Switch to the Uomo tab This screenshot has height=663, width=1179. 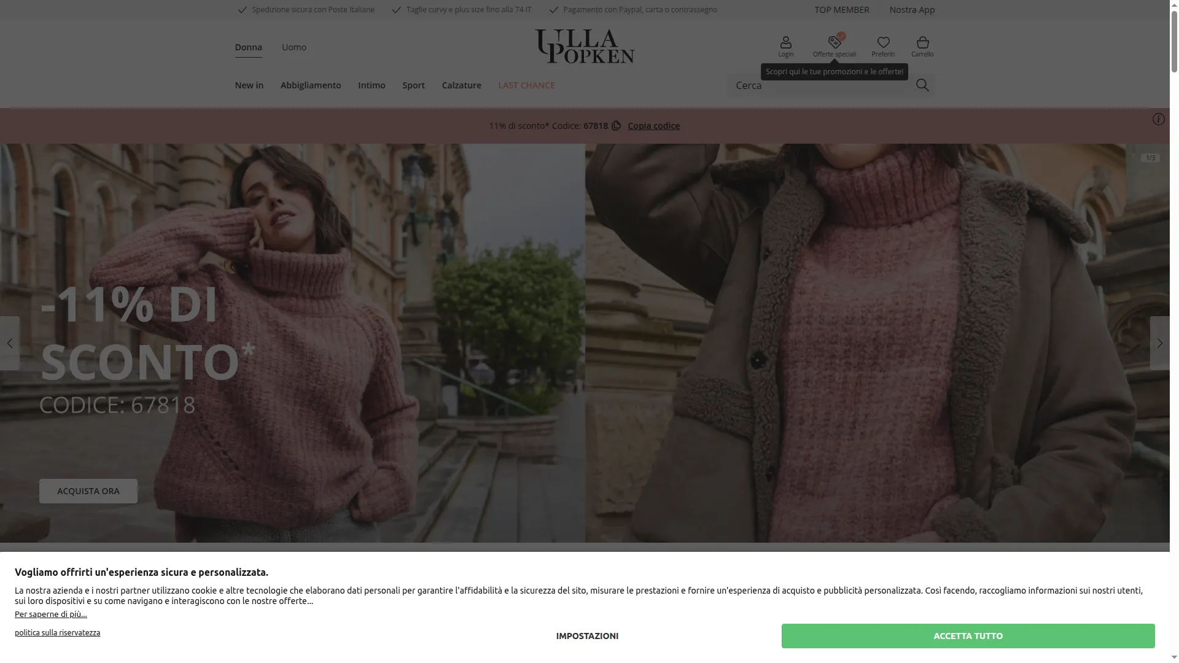294,47
